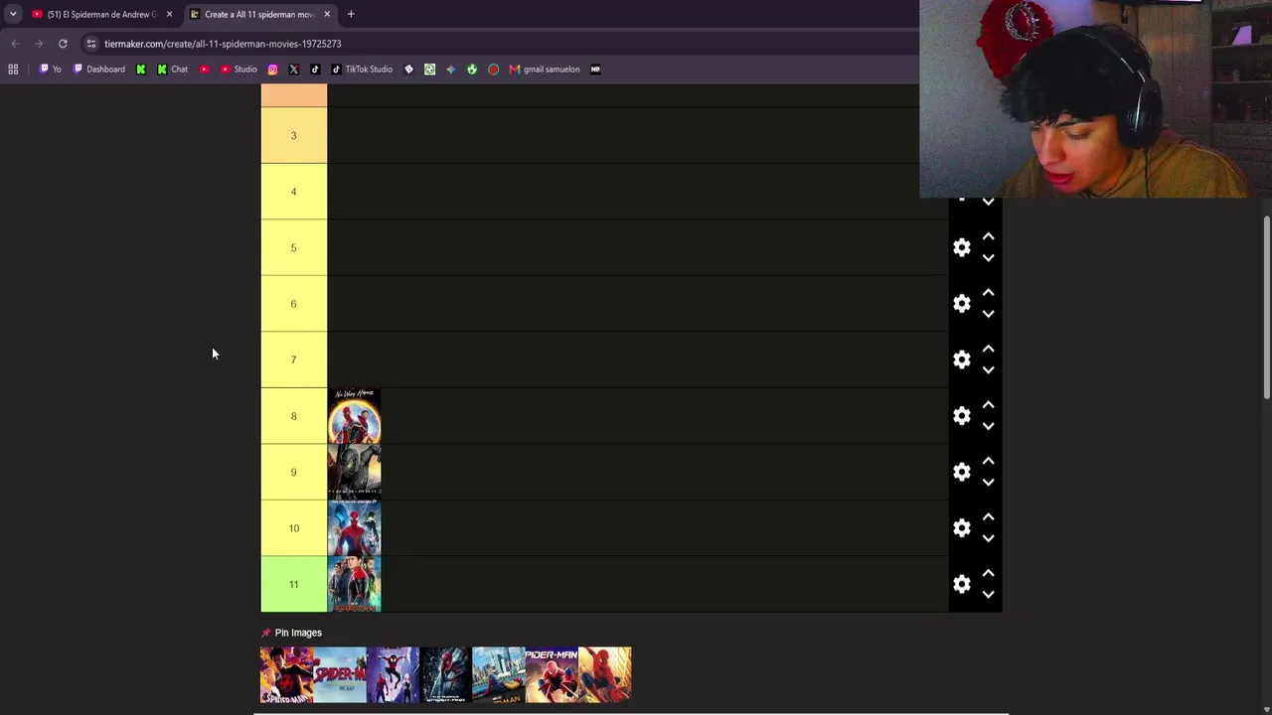Screen dimensions: 1272x715
Task: Click the tier 8 label
Action: click(293, 416)
